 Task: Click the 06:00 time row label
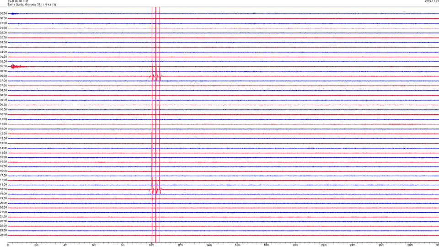3,71
